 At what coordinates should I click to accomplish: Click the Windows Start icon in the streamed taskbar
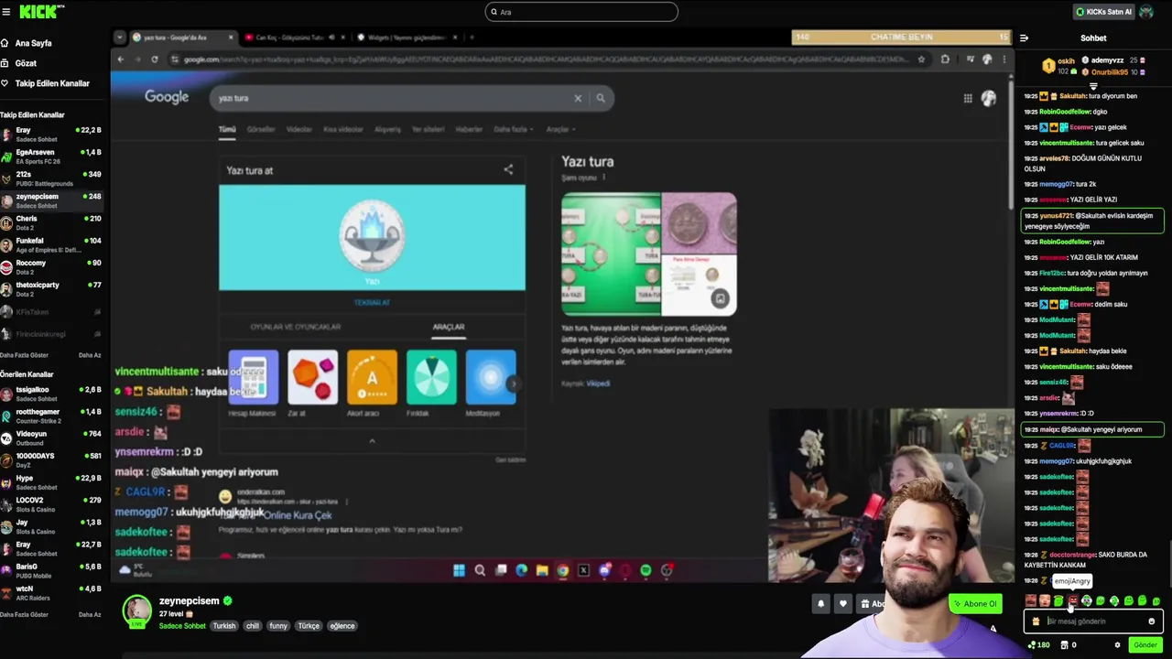459,570
